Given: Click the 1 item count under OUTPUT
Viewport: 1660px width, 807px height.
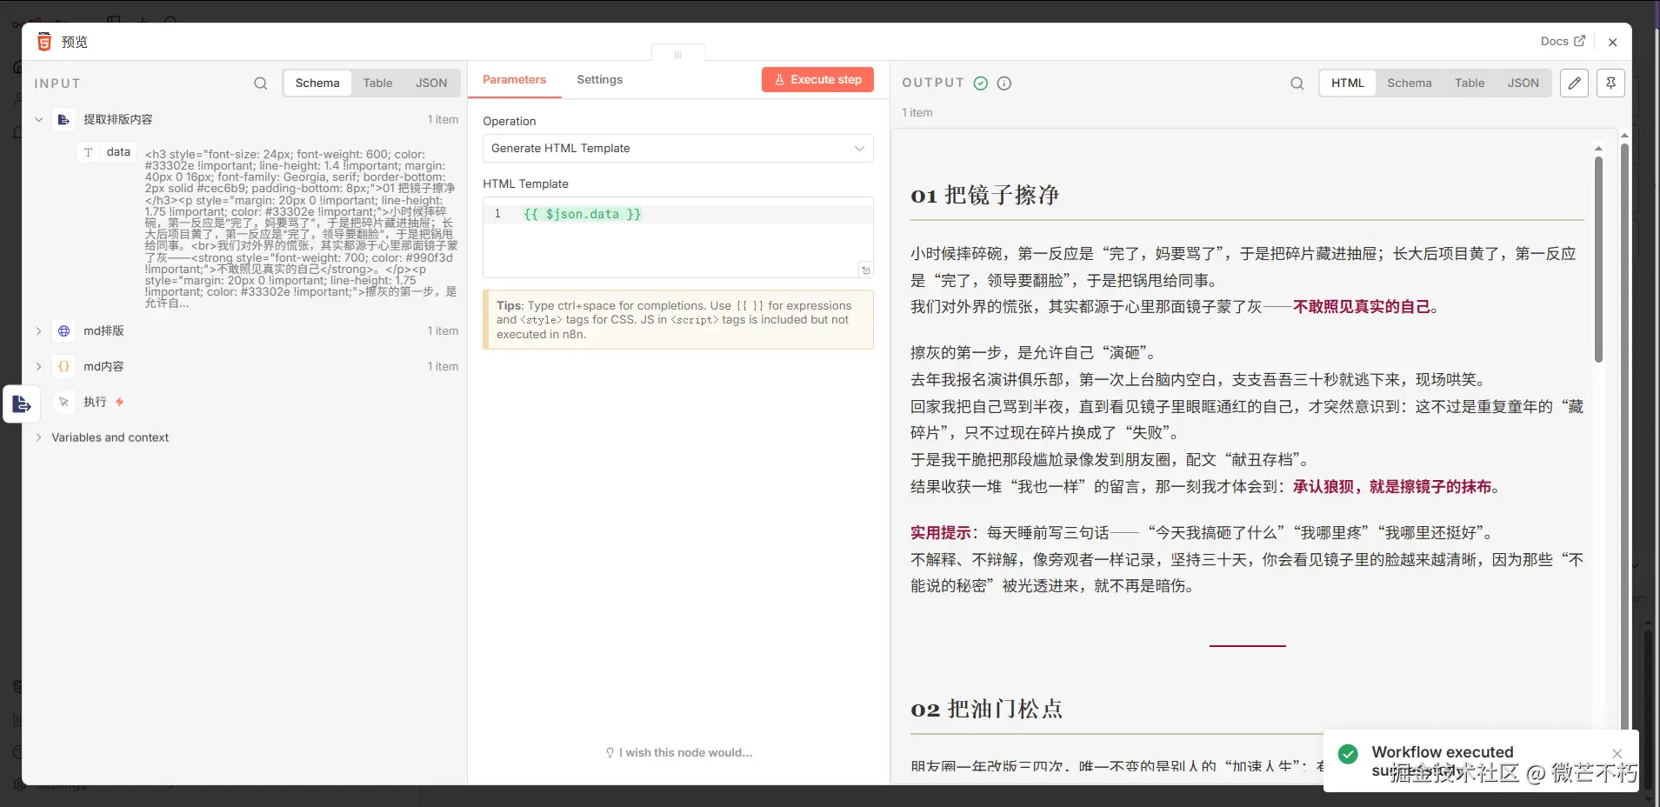Looking at the screenshot, I should pos(917,113).
